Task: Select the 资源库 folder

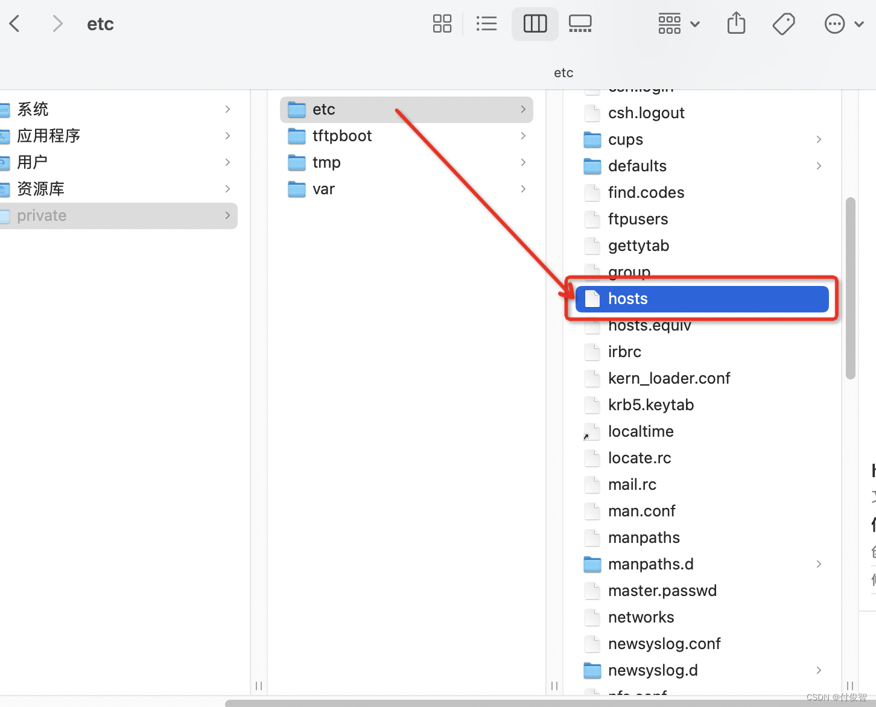Action: click(x=119, y=189)
